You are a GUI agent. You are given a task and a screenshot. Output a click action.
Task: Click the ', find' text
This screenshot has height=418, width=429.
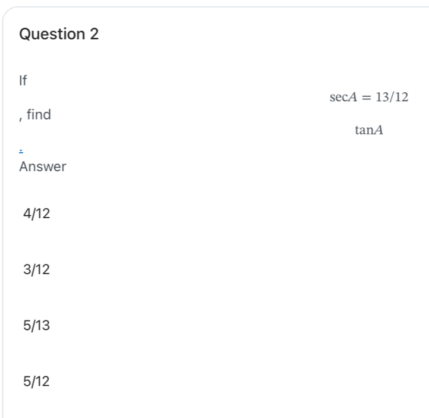tap(36, 115)
